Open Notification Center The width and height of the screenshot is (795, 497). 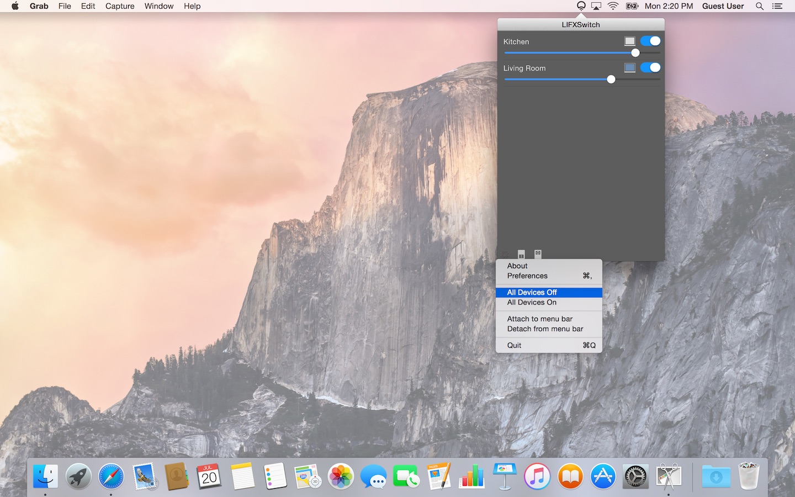tap(777, 6)
